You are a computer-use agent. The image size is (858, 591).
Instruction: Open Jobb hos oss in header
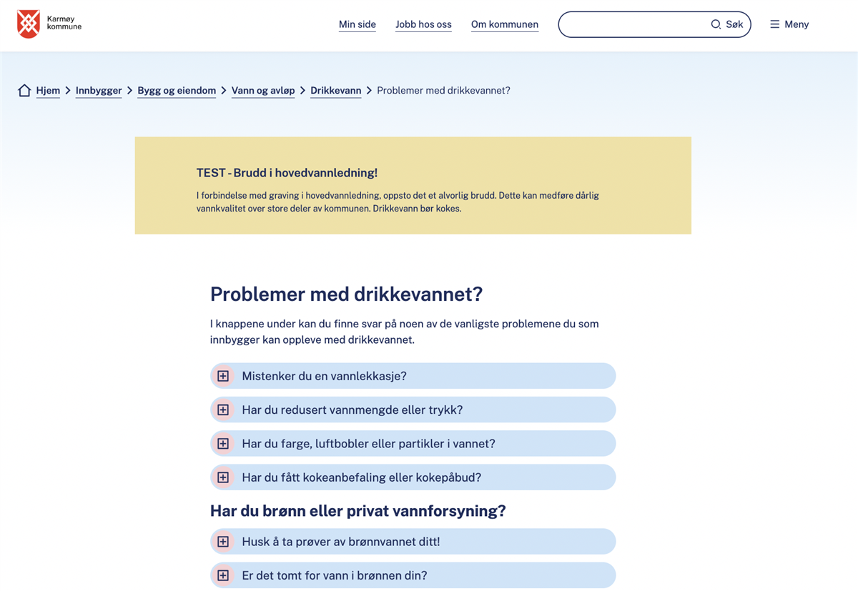pos(423,24)
